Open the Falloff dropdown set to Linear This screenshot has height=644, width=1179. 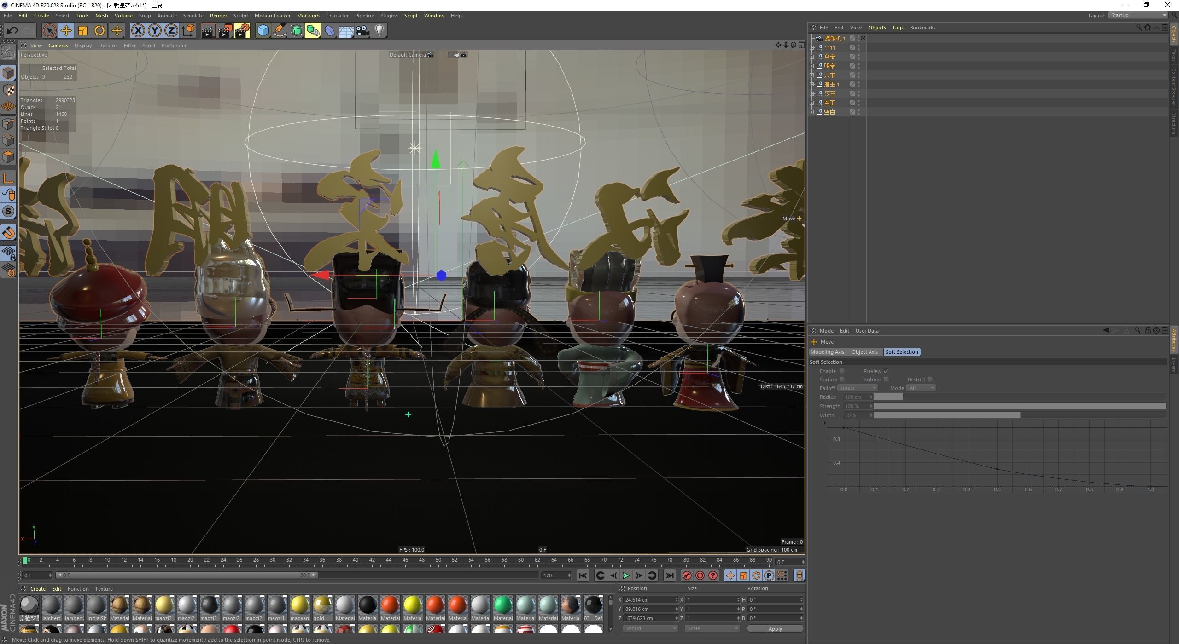point(858,388)
